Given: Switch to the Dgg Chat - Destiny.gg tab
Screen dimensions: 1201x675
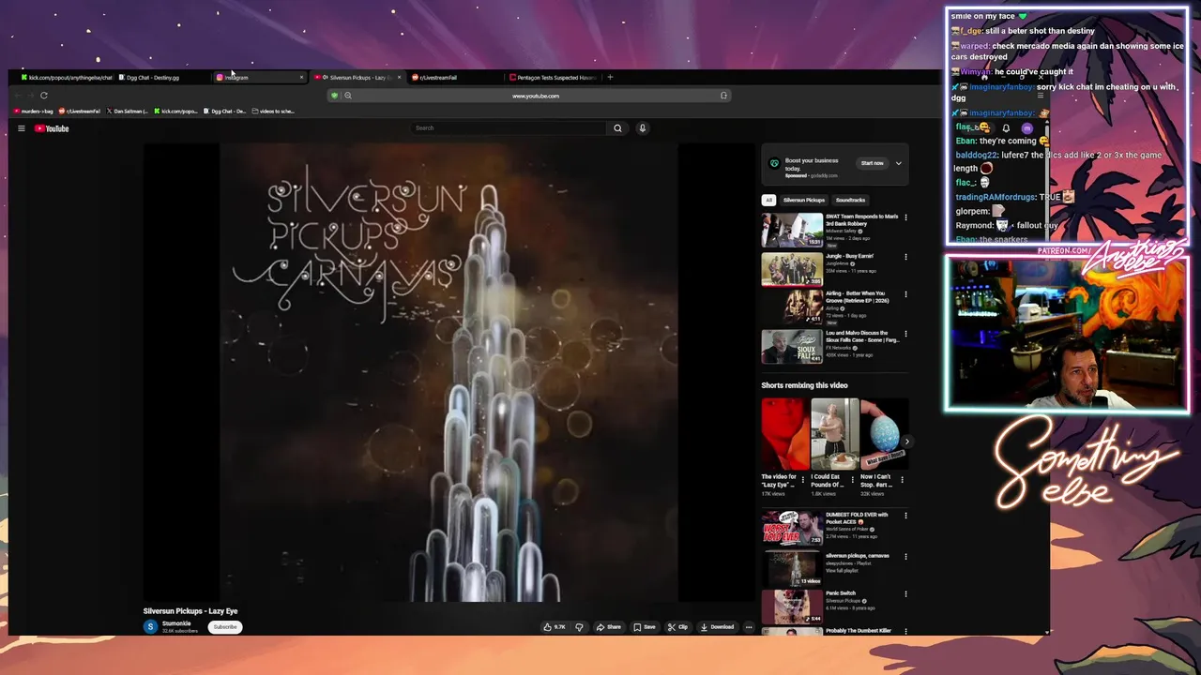Looking at the screenshot, I should pyautogui.click(x=160, y=77).
